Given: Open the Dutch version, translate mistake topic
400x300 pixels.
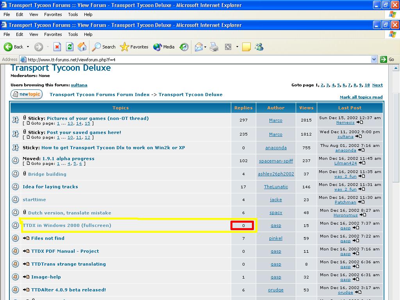Looking at the screenshot, I should coord(70,213).
